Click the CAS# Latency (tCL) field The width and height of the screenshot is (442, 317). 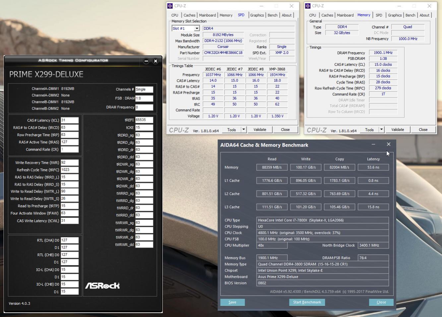point(70,120)
